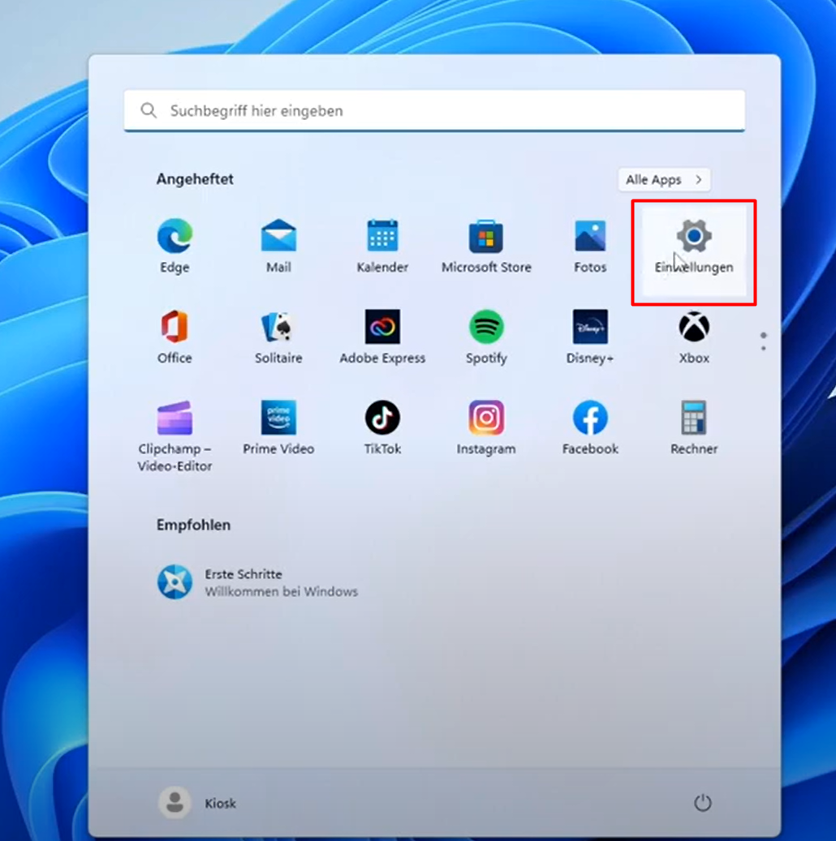Go to next pinned apps page dot
836x841 pixels.
click(x=763, y=348)
